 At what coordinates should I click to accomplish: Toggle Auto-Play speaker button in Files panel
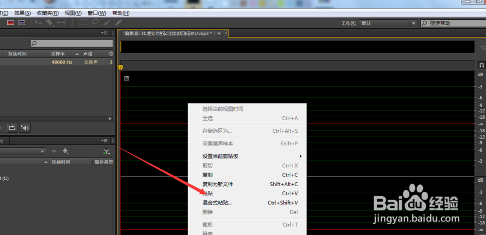tap(25, 127)
